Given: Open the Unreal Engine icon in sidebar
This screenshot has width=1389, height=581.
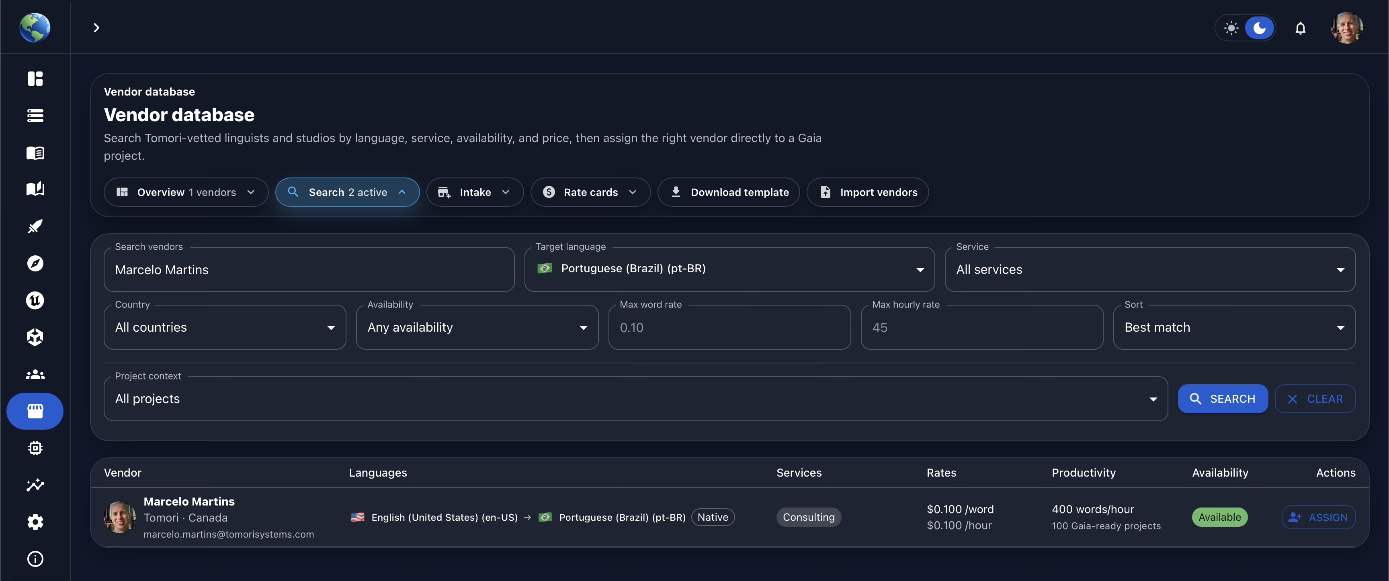Looking at the screenshot, I should 35,300.
